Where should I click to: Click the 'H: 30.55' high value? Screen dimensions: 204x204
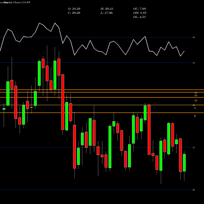(107, 9)
